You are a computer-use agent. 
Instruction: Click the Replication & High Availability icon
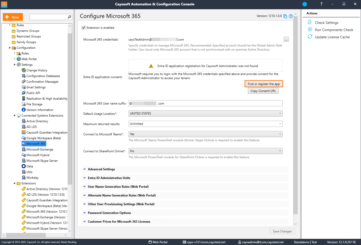(24, 98)
